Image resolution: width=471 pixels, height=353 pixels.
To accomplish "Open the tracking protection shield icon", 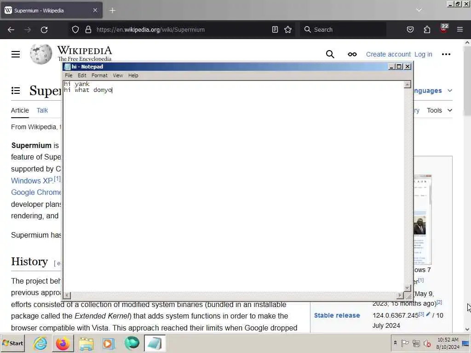I will [x=75, y=29].
